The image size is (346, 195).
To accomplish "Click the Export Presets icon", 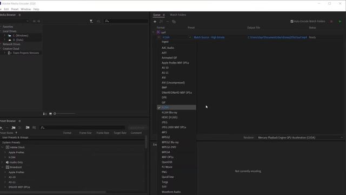I will click(x=34, y=128).
